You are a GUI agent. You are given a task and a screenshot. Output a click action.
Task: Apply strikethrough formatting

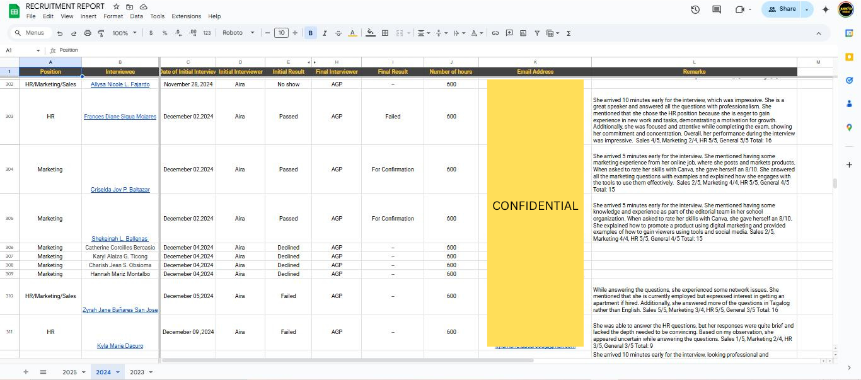338,33
